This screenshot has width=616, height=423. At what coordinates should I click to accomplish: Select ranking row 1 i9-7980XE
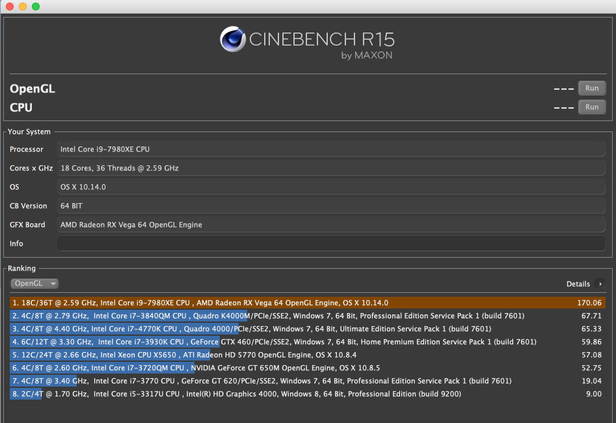308,303
